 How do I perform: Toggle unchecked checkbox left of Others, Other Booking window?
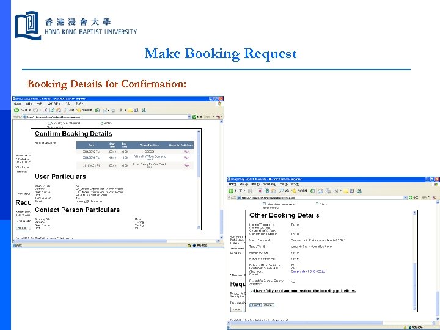tap(265, 204)
